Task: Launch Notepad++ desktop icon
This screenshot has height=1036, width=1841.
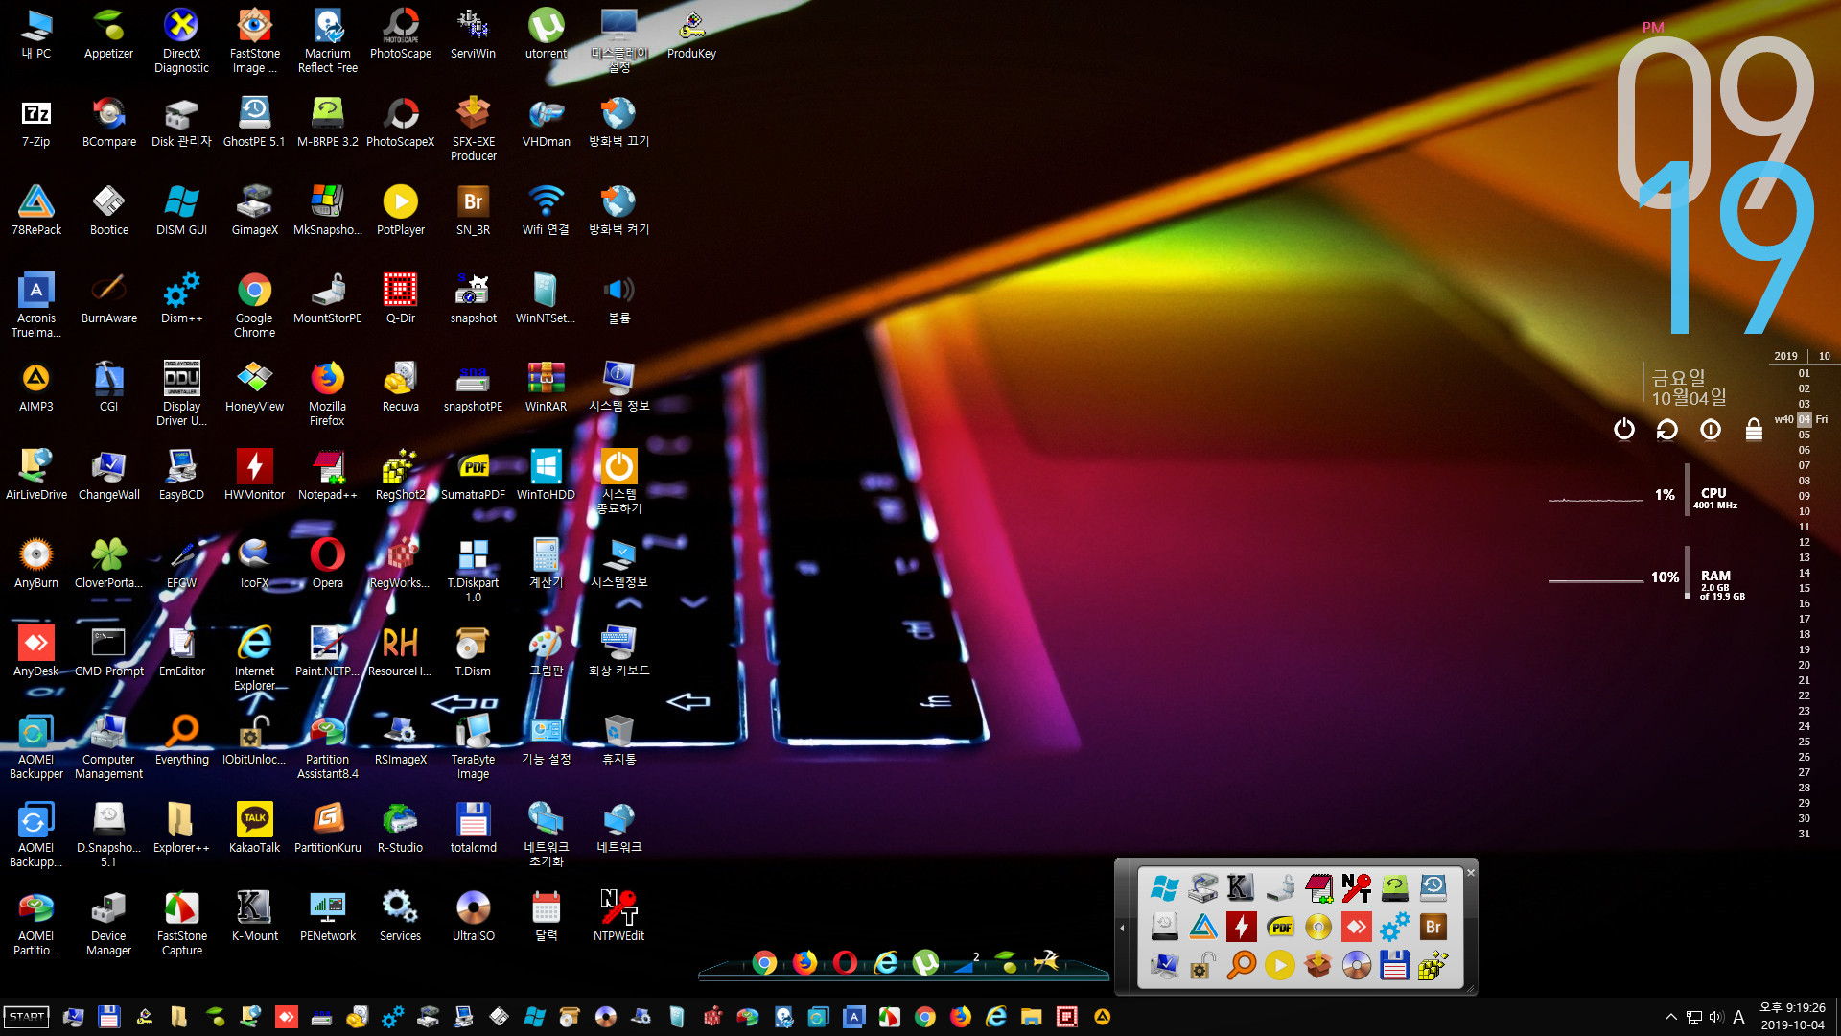Action: [327, 476]
